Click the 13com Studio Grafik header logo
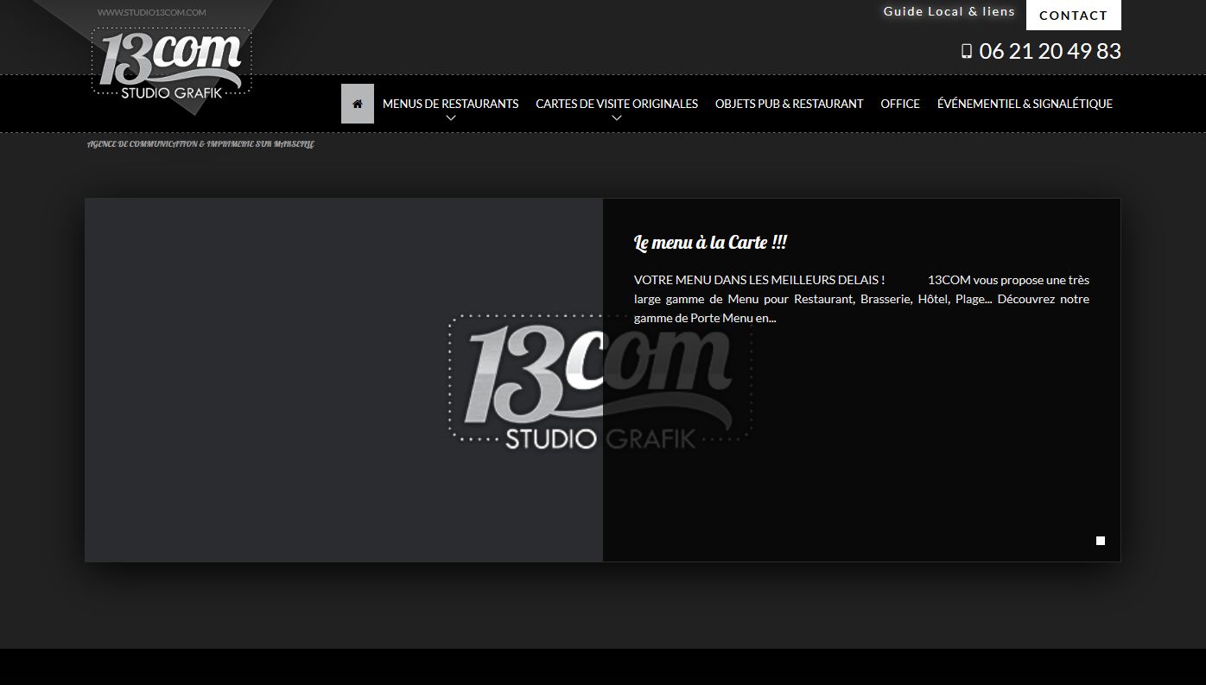This screenshot has height=685, width=1206. pos(171,62)
